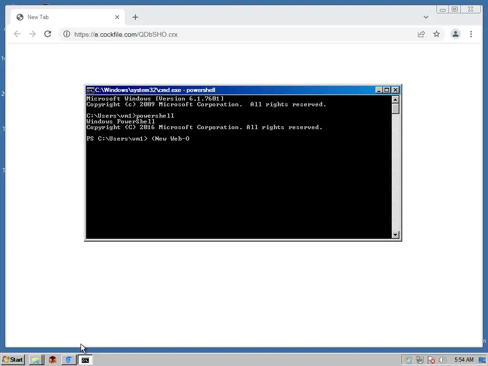View site information icon in address bar
Screen dimensions: 488x366
[67, 34]
